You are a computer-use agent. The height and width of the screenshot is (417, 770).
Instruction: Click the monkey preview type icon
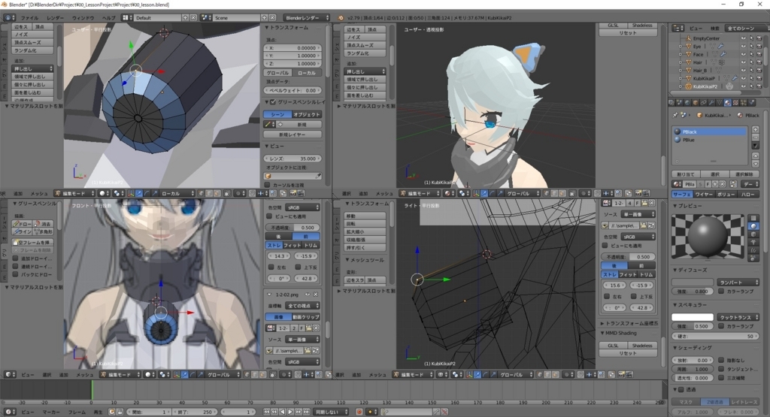(753, 242)
